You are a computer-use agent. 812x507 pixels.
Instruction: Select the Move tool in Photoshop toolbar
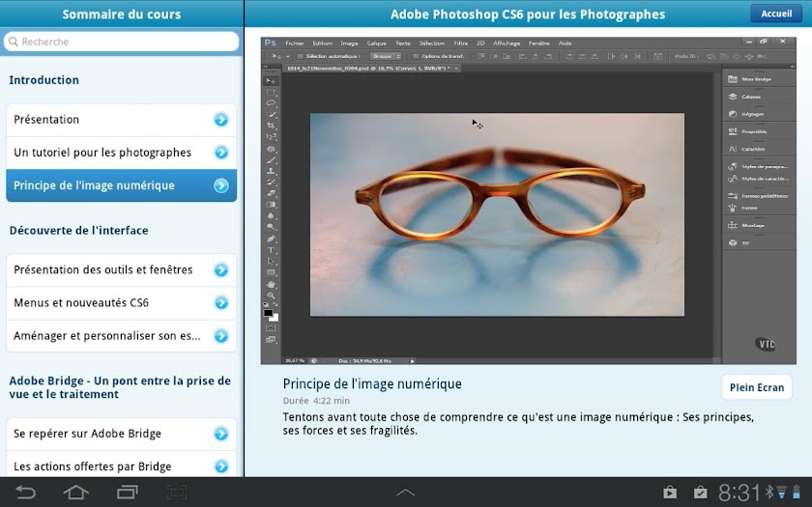(x=271, y=81)
